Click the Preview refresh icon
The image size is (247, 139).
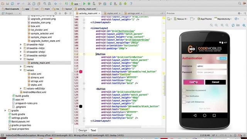pyautogui.click(x=233, y=25)
